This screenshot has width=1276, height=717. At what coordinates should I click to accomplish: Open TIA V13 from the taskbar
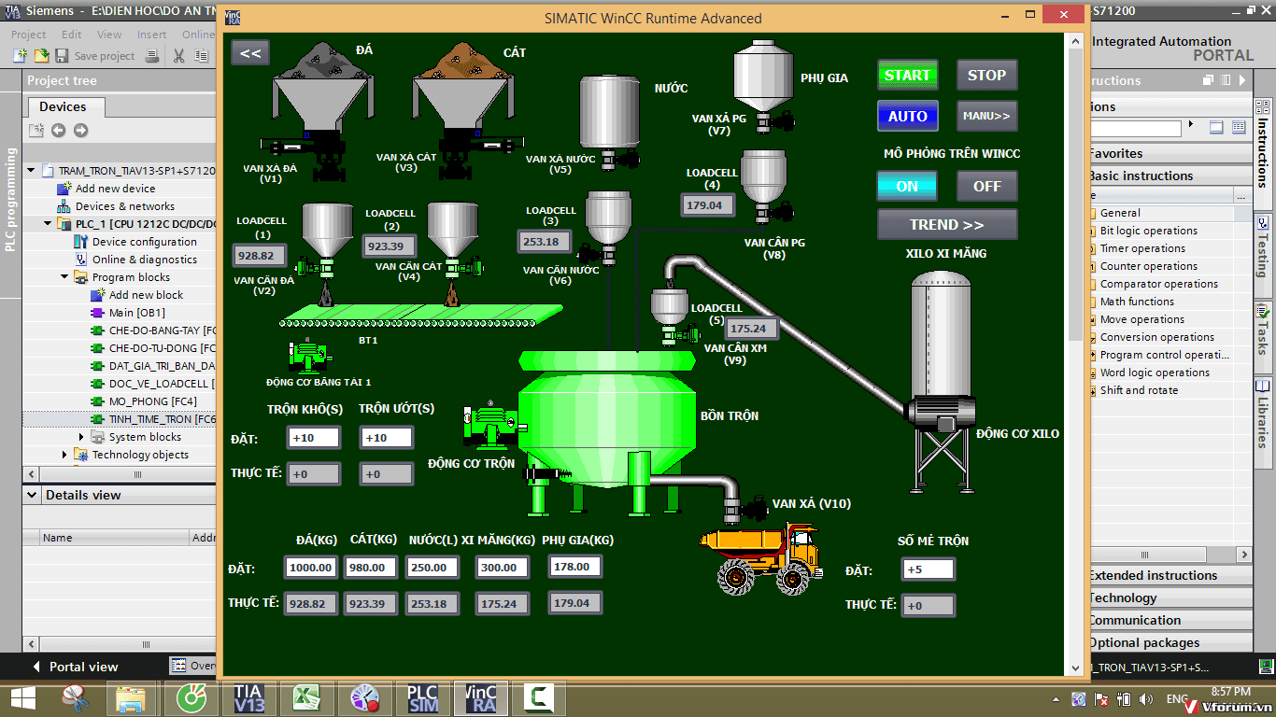coord(248,697)
